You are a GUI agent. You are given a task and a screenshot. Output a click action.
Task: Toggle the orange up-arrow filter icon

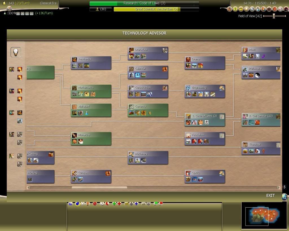pos(88,204)
